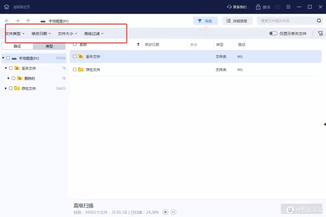326x217 pixels.
Task: Check the 本地磁盘(H:) tree checkbox
Action: coord(8,58)
